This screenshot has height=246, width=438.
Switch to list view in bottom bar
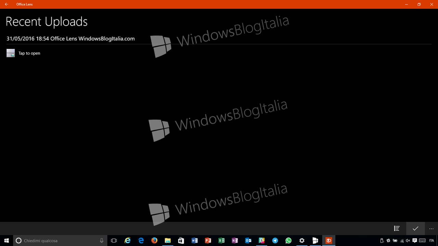[397, 229]
